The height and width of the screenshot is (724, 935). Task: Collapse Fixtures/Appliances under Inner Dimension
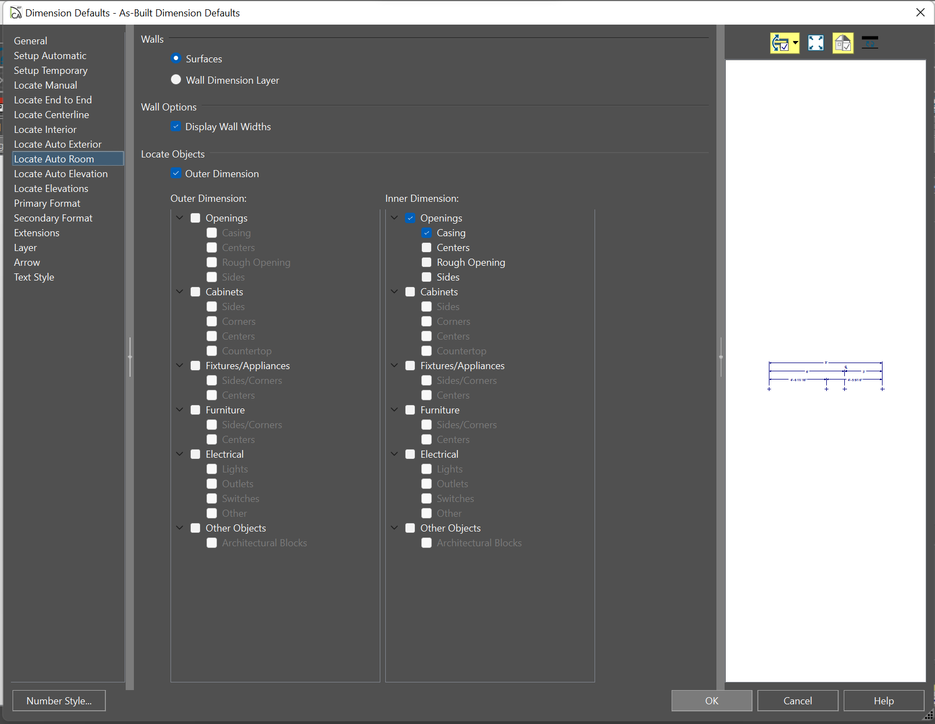tap(395, 365)
